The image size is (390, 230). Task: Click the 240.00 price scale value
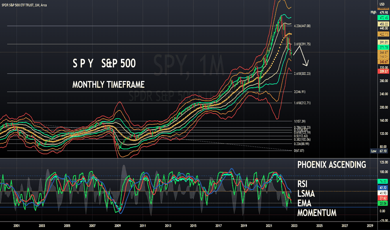[384, 94]
